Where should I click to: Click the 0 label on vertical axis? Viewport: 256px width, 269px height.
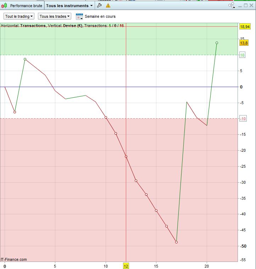(241, 87)
